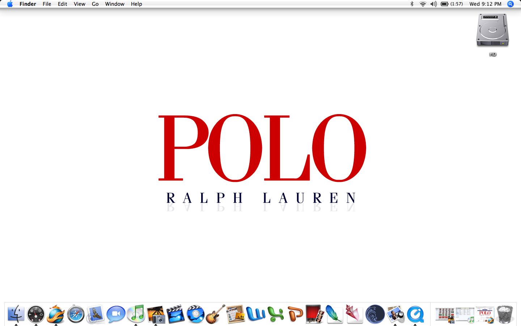Open the volume control in menu bar
The height and width of the screenshot is (326, 521).
point(433,4)
